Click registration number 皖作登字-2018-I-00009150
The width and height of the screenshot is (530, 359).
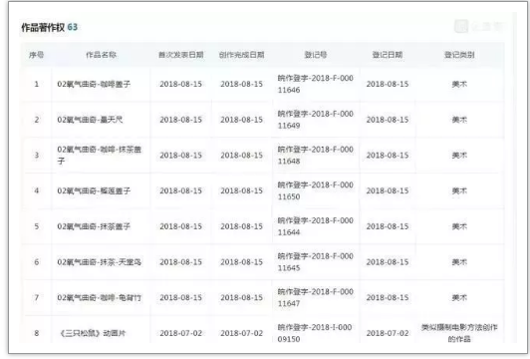click(315, 333)
